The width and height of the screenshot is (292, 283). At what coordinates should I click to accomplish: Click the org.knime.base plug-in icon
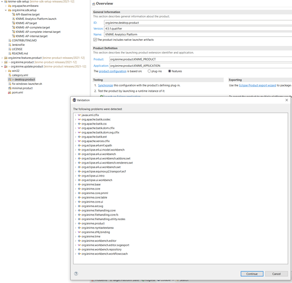79,185
